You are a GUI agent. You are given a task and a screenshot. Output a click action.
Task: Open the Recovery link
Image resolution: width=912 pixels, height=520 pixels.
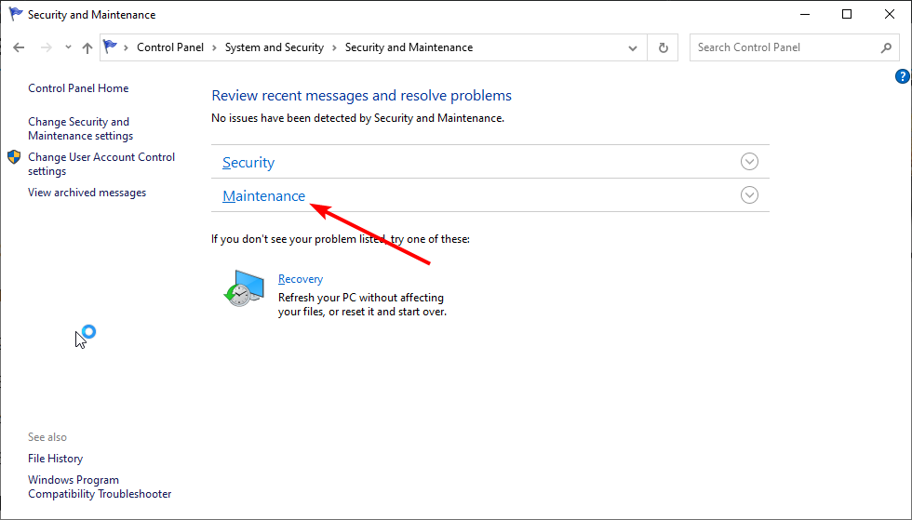pyautogui.click(x=301, y=279)
